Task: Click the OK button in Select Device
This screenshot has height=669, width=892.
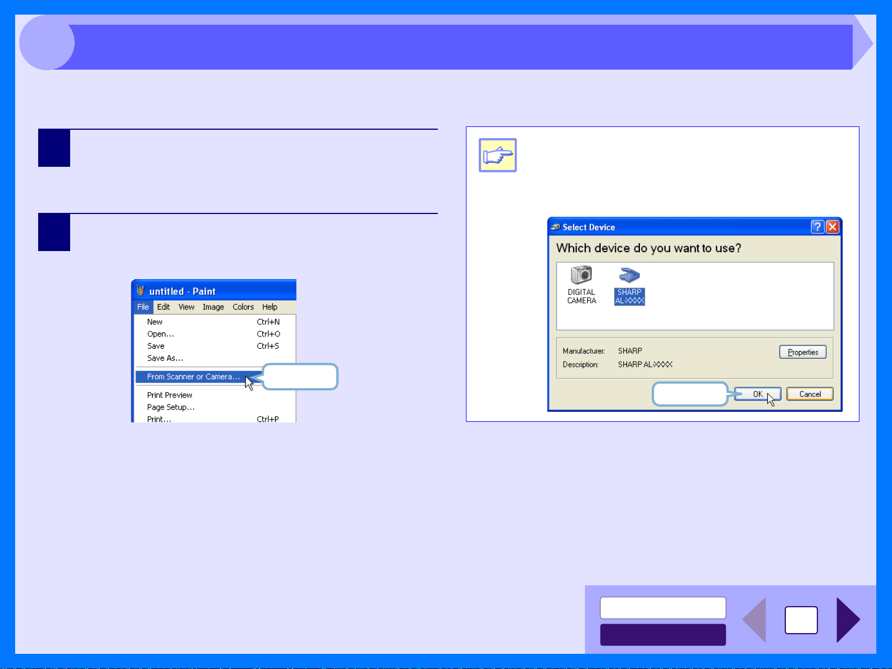Action: point(758,394)
